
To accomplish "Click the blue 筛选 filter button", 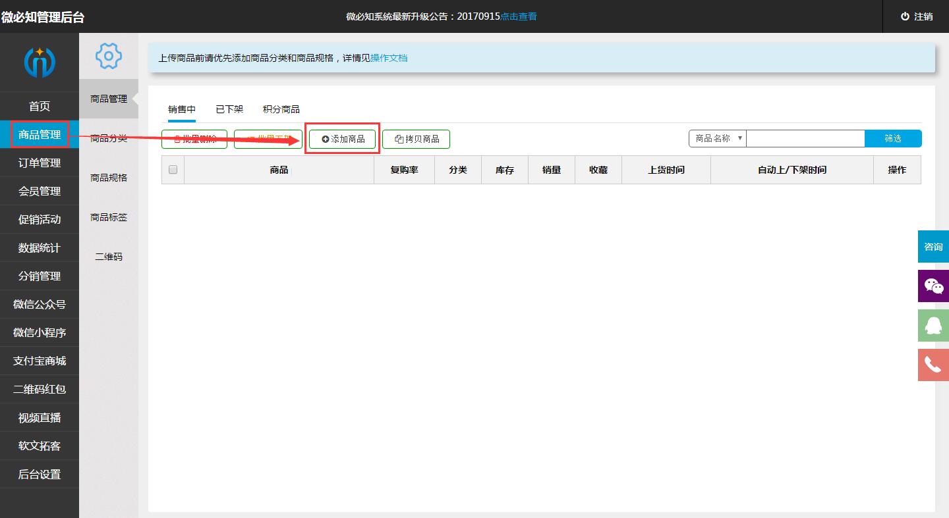I will pyautogui.click(x=894, y=138).
